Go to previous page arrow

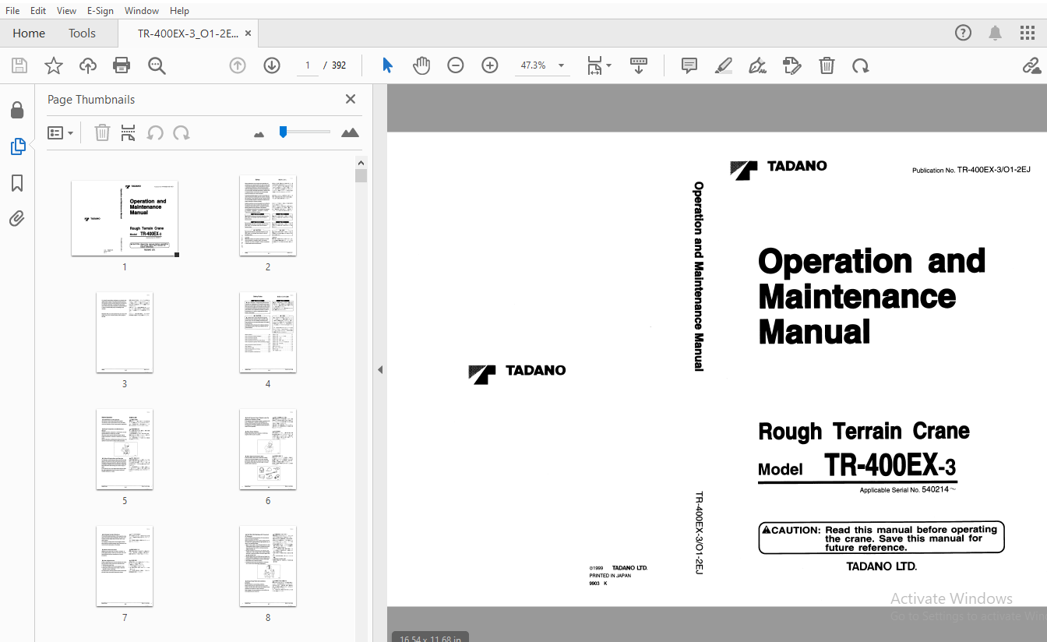[x=238, y=65]
